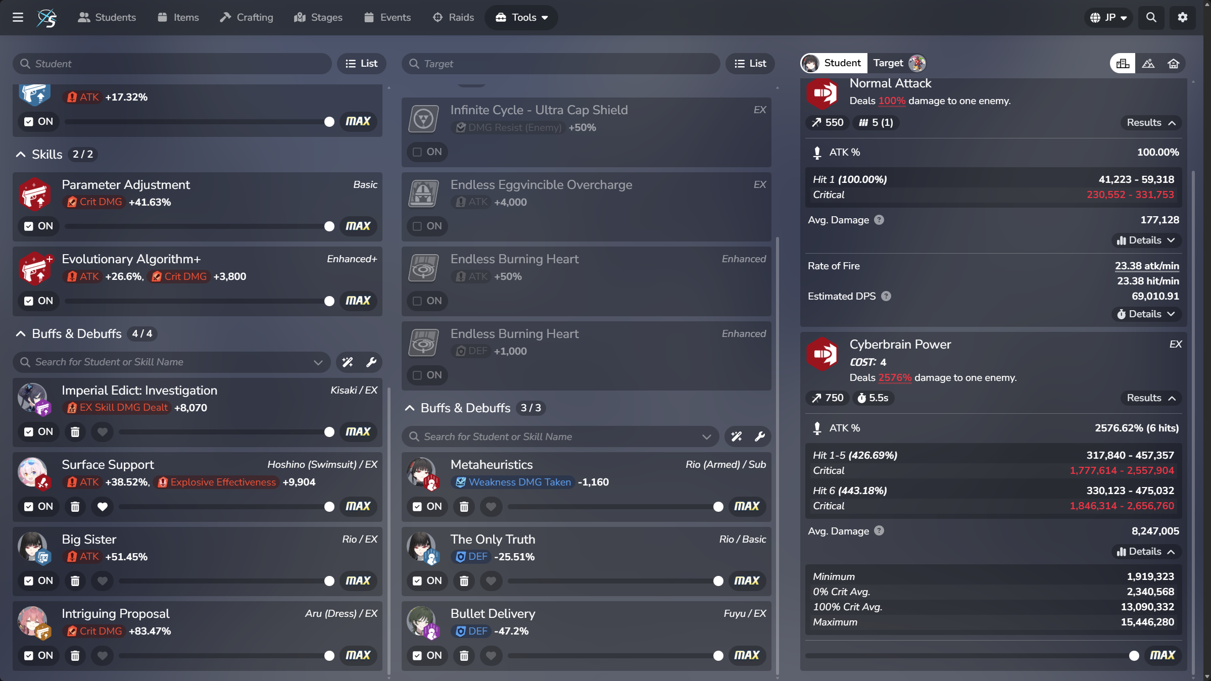This screenshot has width=1211, height=681.
Task: Delete the Imperial Edict: Investigation buff
Action: [x=75, y=432]
